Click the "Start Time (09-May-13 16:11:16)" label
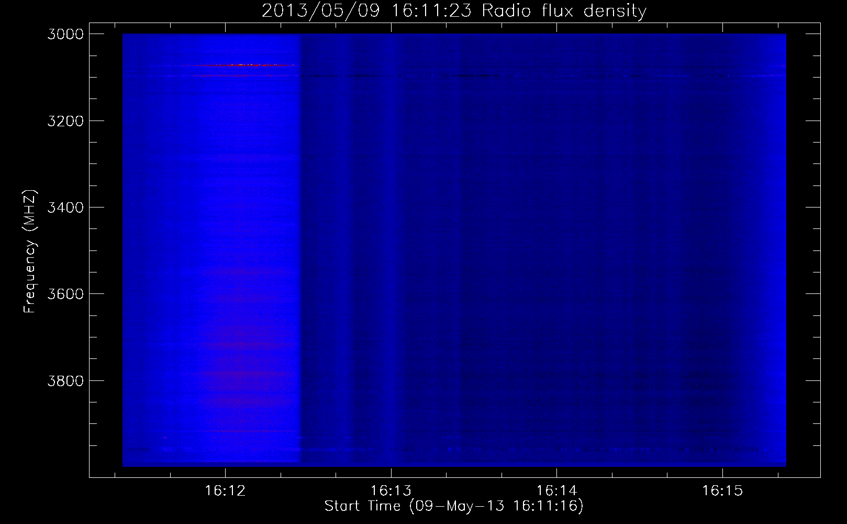The image size is (847, 524). (x=454, y=506)
